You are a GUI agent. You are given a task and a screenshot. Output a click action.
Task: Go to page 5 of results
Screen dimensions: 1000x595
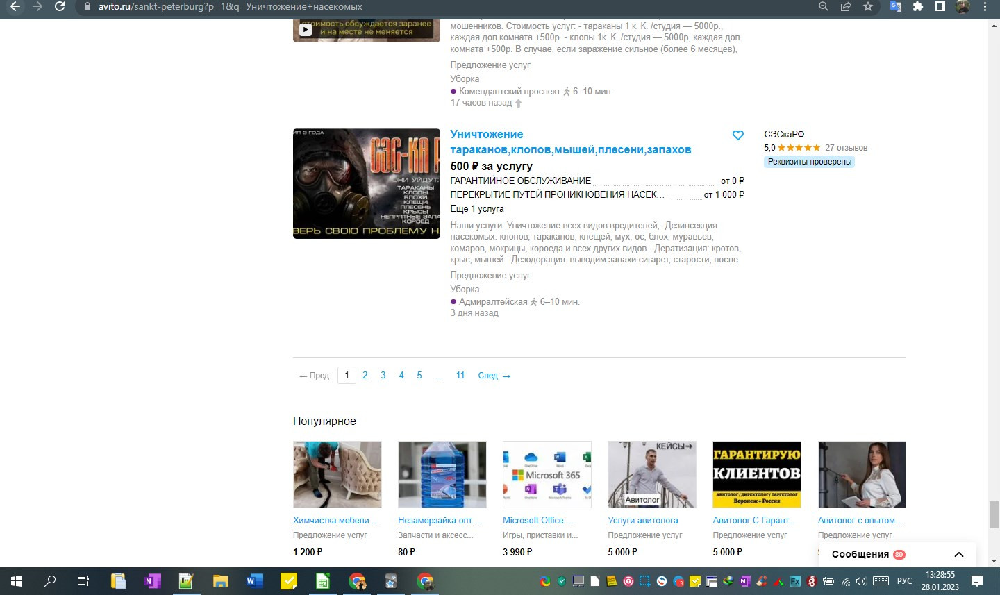419,376
